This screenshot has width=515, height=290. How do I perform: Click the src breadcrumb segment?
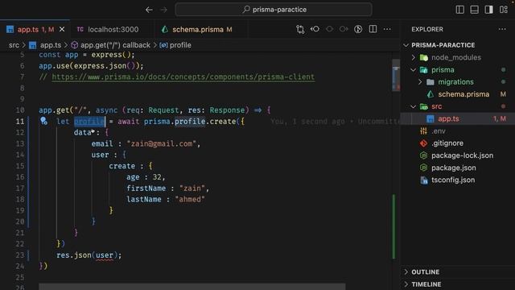(14, 45)
